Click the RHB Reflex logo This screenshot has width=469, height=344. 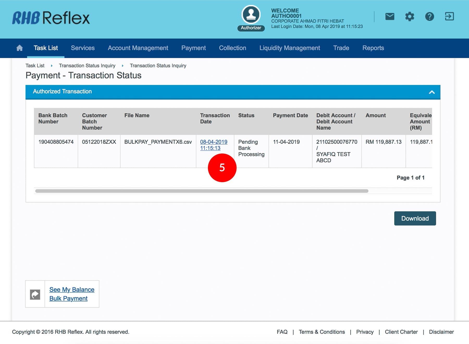(51, 18)
